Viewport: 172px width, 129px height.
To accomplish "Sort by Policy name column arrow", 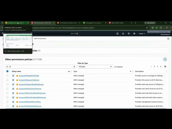I will pyautogui.click(x=69, y=71).
